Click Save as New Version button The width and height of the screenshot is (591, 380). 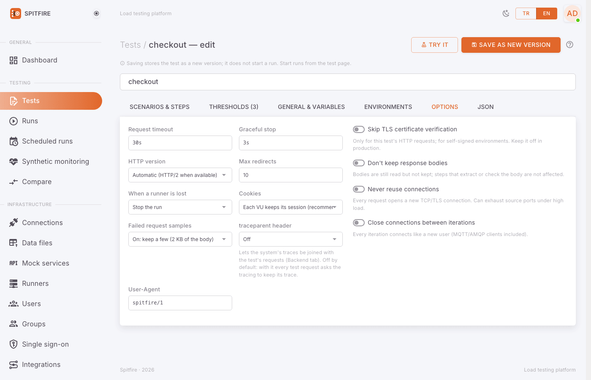coord(511,45)
